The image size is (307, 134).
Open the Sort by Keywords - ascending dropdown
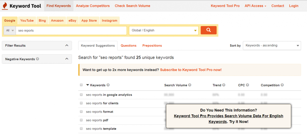(272, 46)
